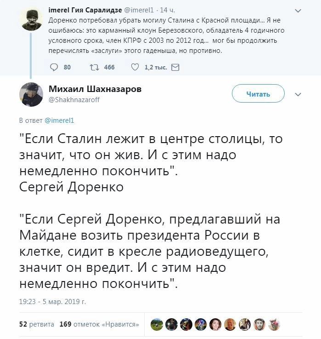Open the @Shakhnazaroff handle link

(x=73, y=99)
